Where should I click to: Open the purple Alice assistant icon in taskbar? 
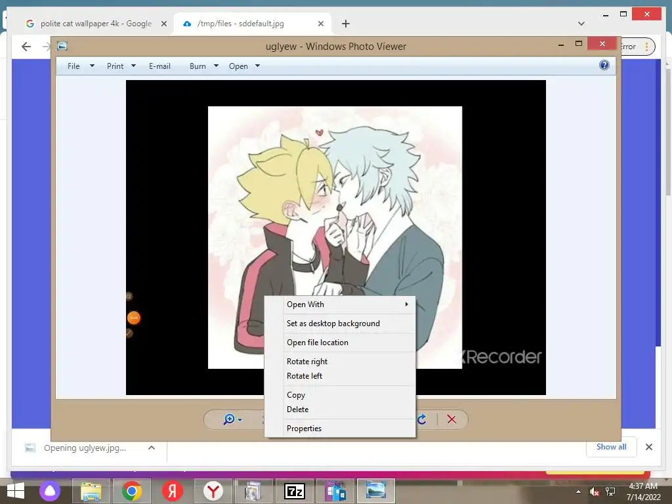point(50,491)
